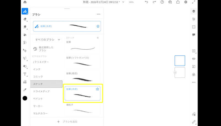Viewport: 221px width, 126px height.
Task: Select the Lasso selection tool
Action: 25,58
